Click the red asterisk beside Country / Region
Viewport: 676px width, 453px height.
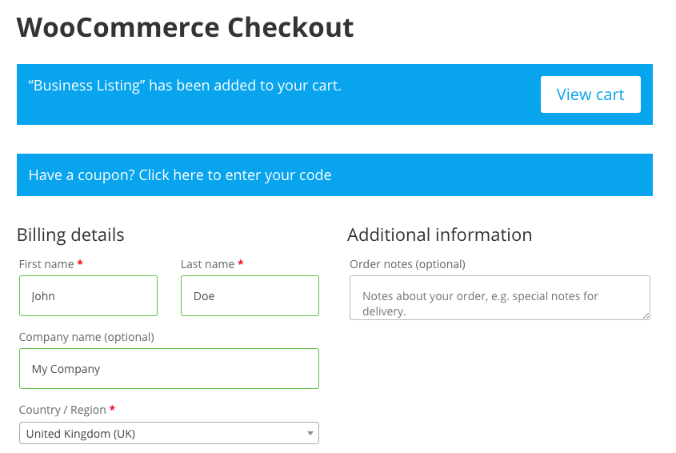(112, 408)
